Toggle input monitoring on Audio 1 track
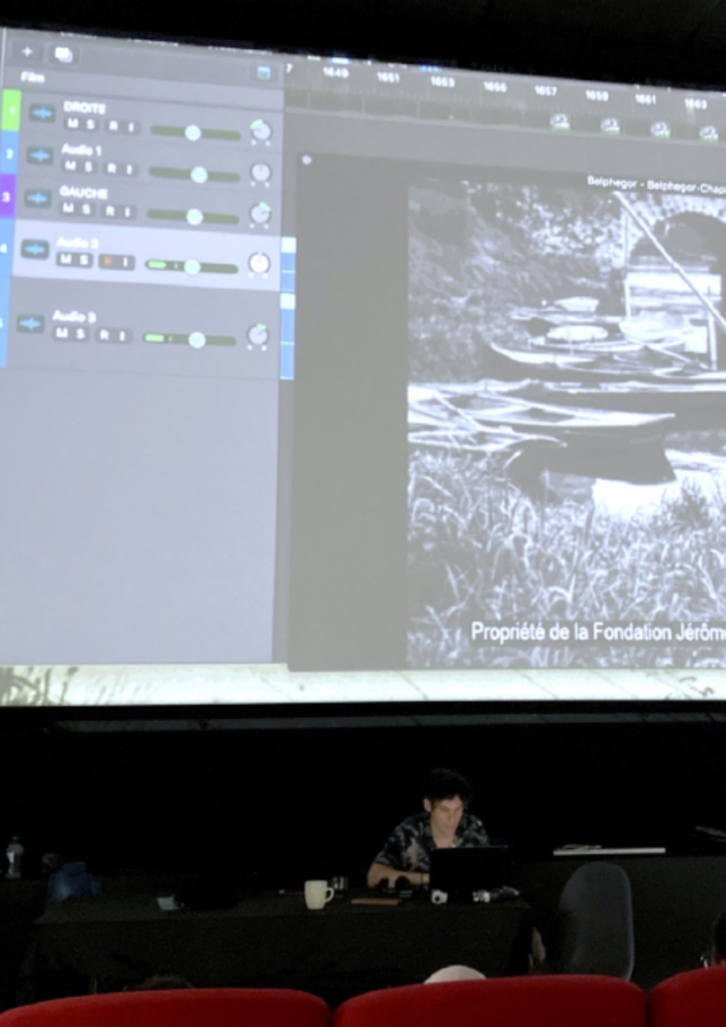The image size is (726, 1027). (129, 169)
